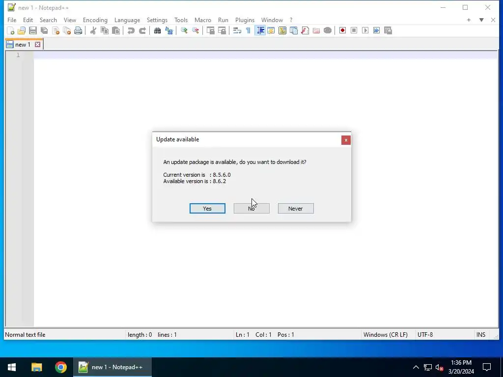Image resolution: width=503 pixels, height=377 pixels.
Task: Open the Plugins menu
Action: click(245, 20)
